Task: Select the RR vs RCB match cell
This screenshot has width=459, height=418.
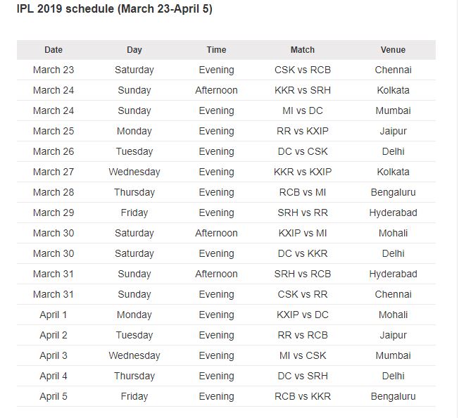Action: pos(303,335)
